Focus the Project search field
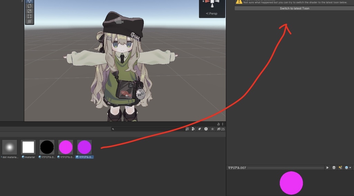 click(x=148, y=129)
